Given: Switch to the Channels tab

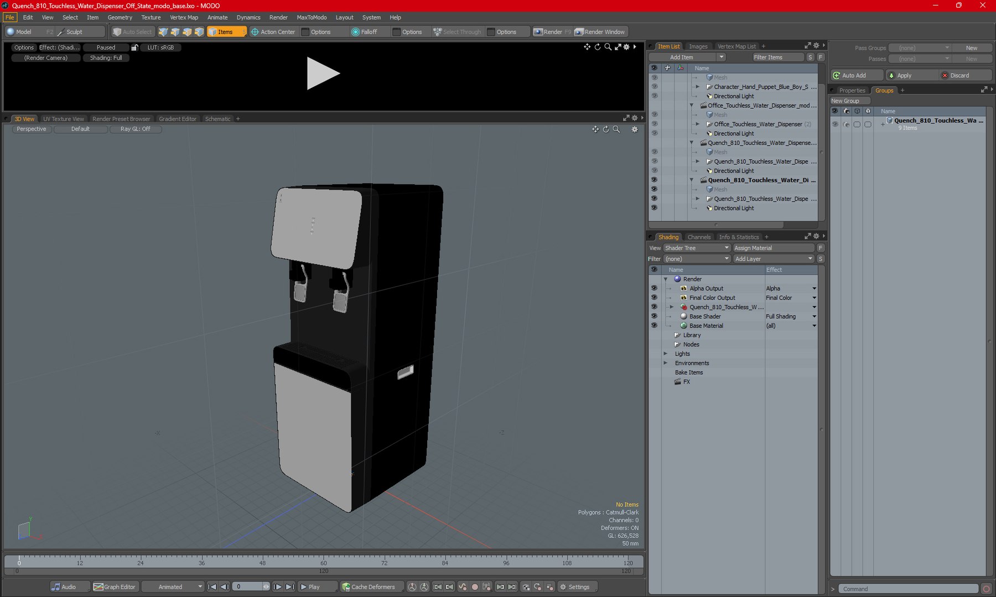Looking at the screenshot, I should (699, 237).
